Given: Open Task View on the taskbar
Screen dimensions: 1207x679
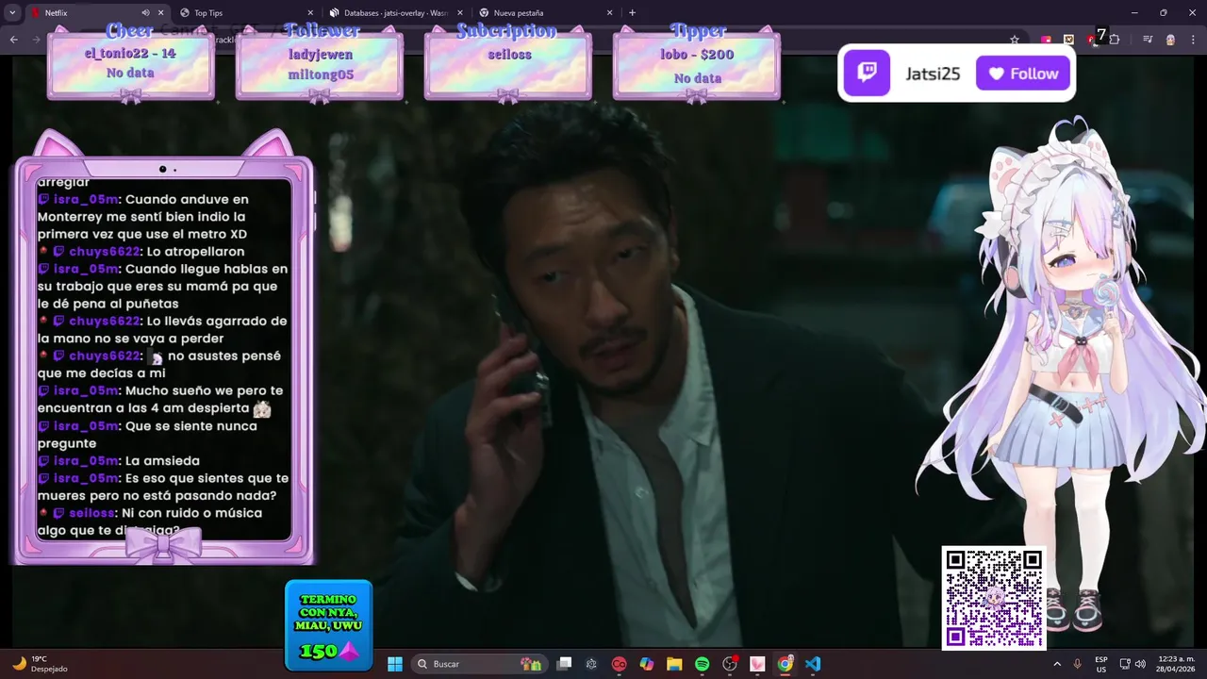Looking at the screenshot, I should click(x=564, y=664).
